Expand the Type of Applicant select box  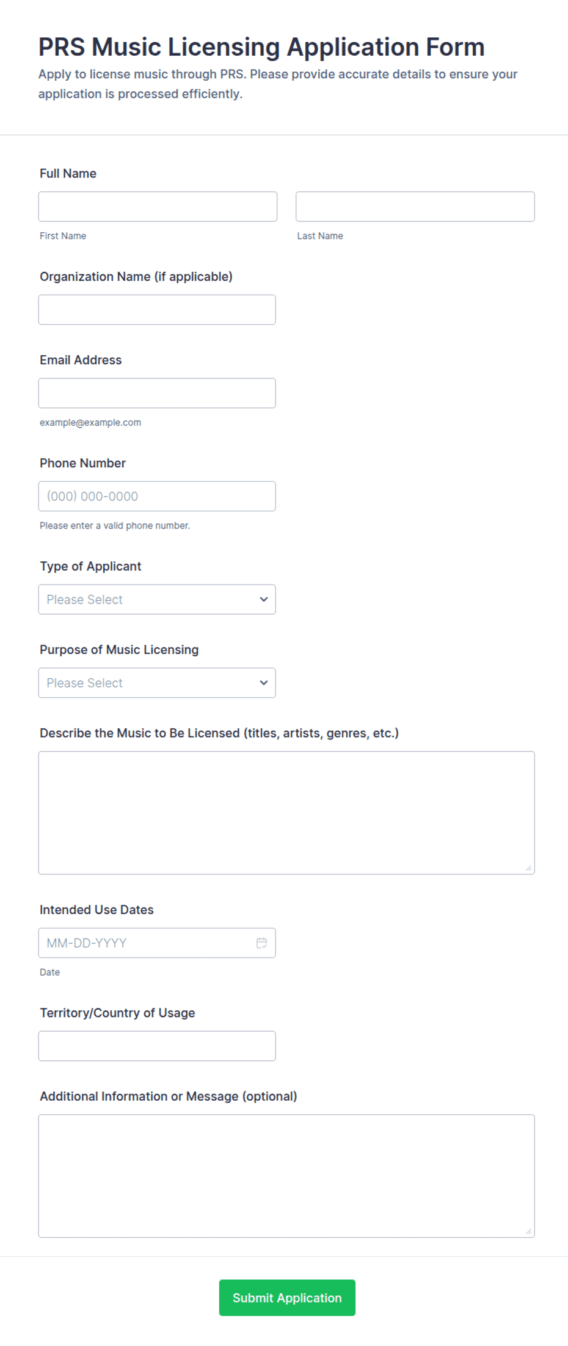[157, 599]
